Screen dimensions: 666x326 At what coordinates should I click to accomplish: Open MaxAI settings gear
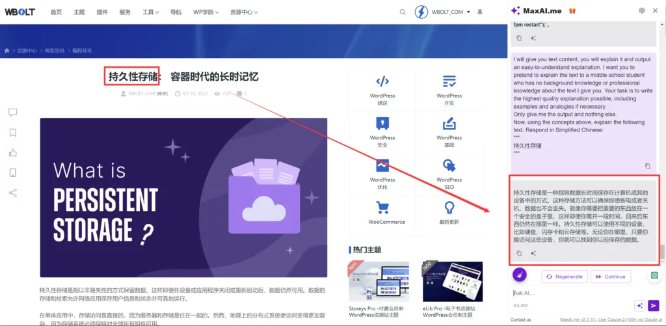642,10
